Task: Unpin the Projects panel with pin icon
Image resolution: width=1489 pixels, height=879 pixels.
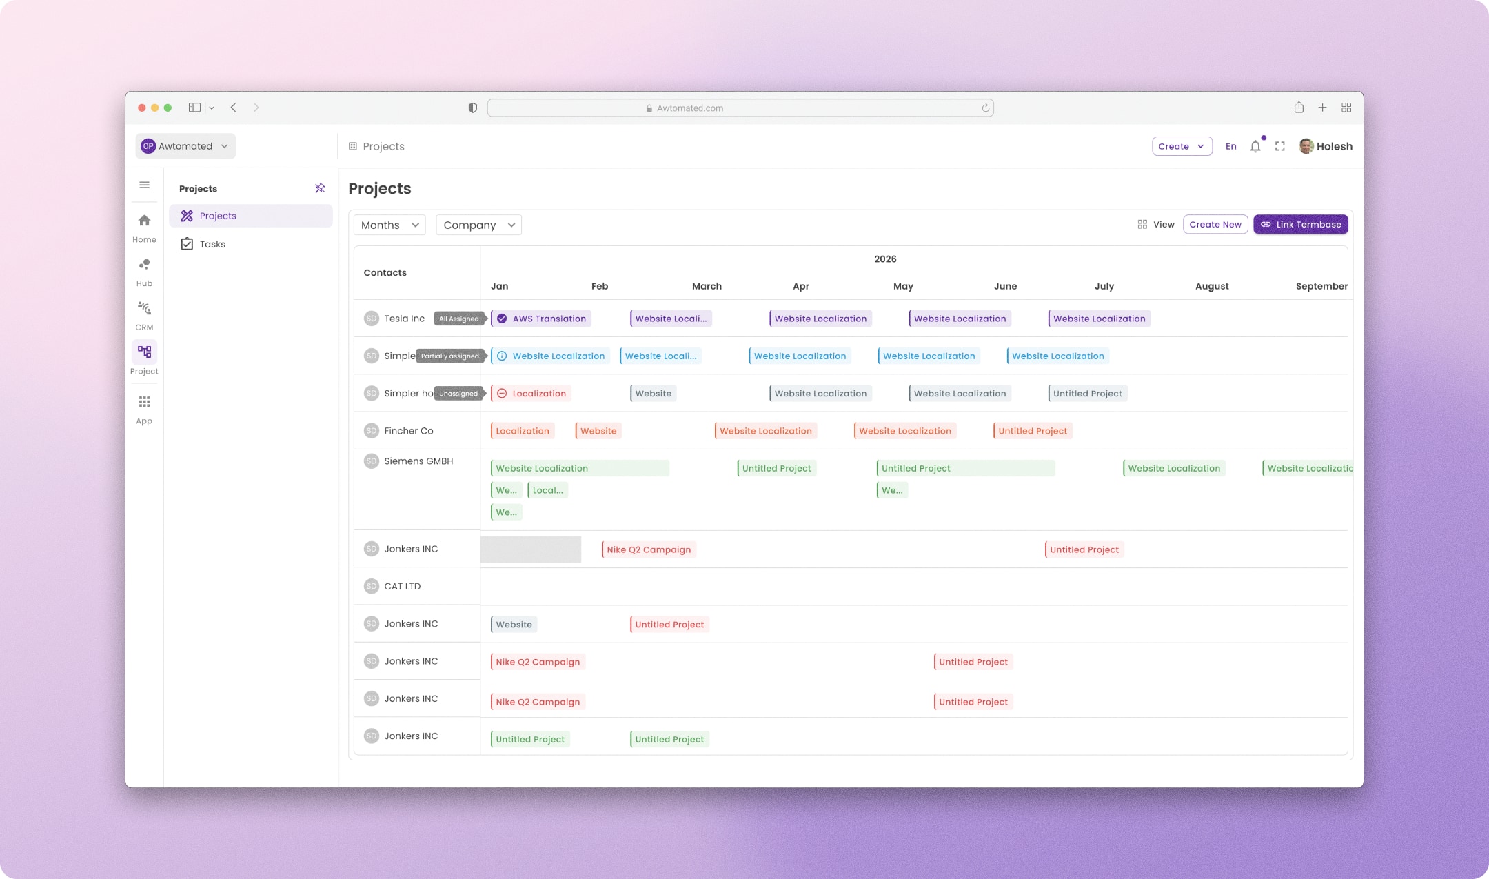Action: point(320,188)
